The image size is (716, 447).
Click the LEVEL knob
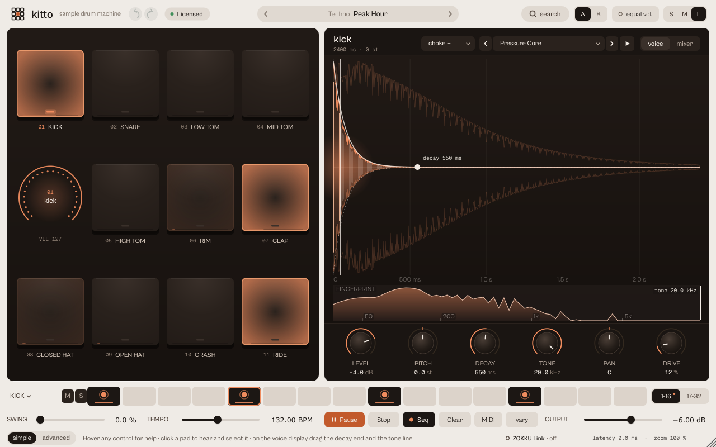coord(361,343)
